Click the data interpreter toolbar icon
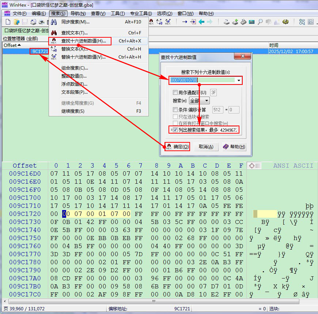318x314 pixels. click(302, 22)
